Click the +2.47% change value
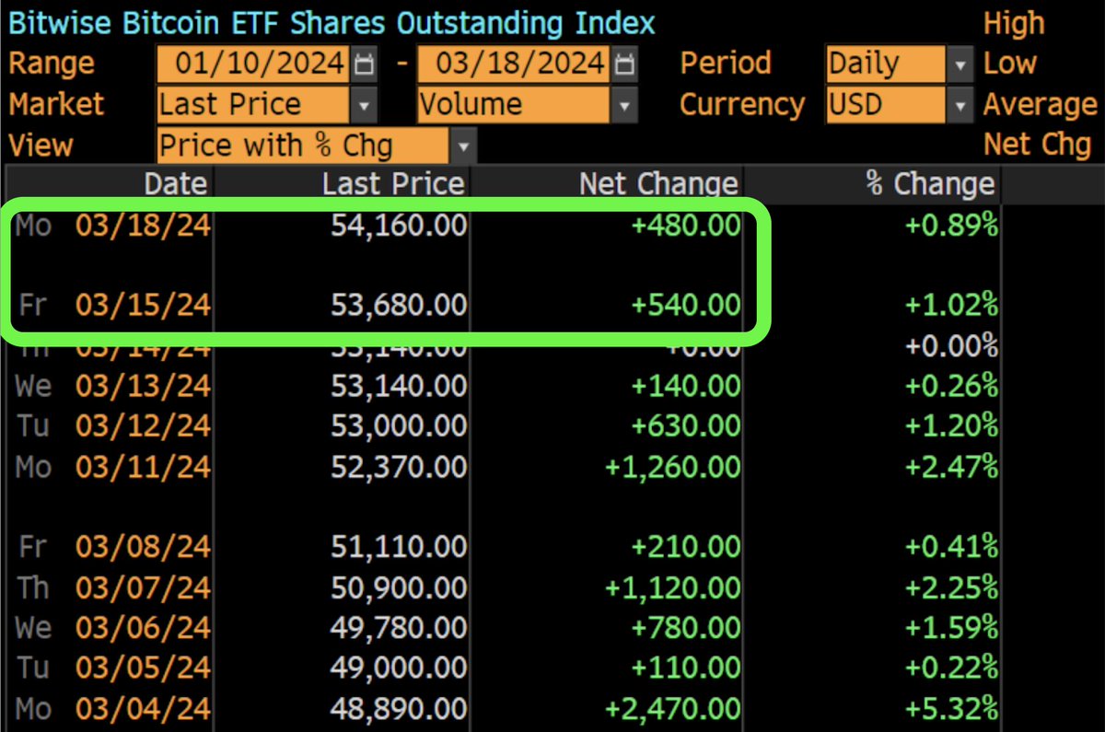The image size is (1105, 732). 951,466
